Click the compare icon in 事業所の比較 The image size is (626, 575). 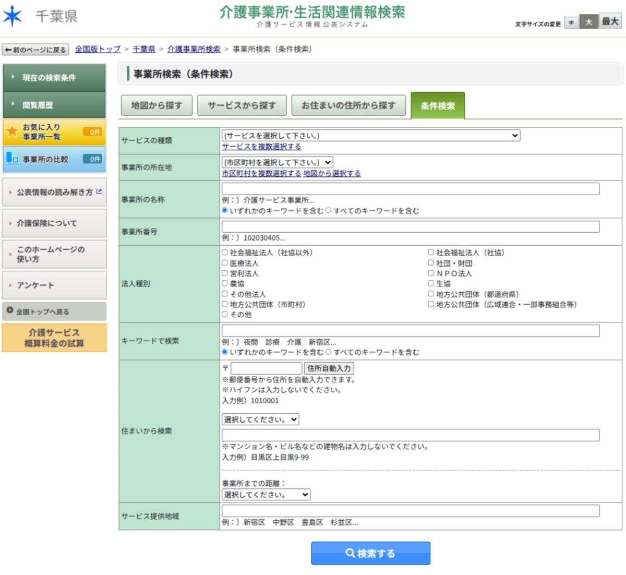tap(12, 159)
